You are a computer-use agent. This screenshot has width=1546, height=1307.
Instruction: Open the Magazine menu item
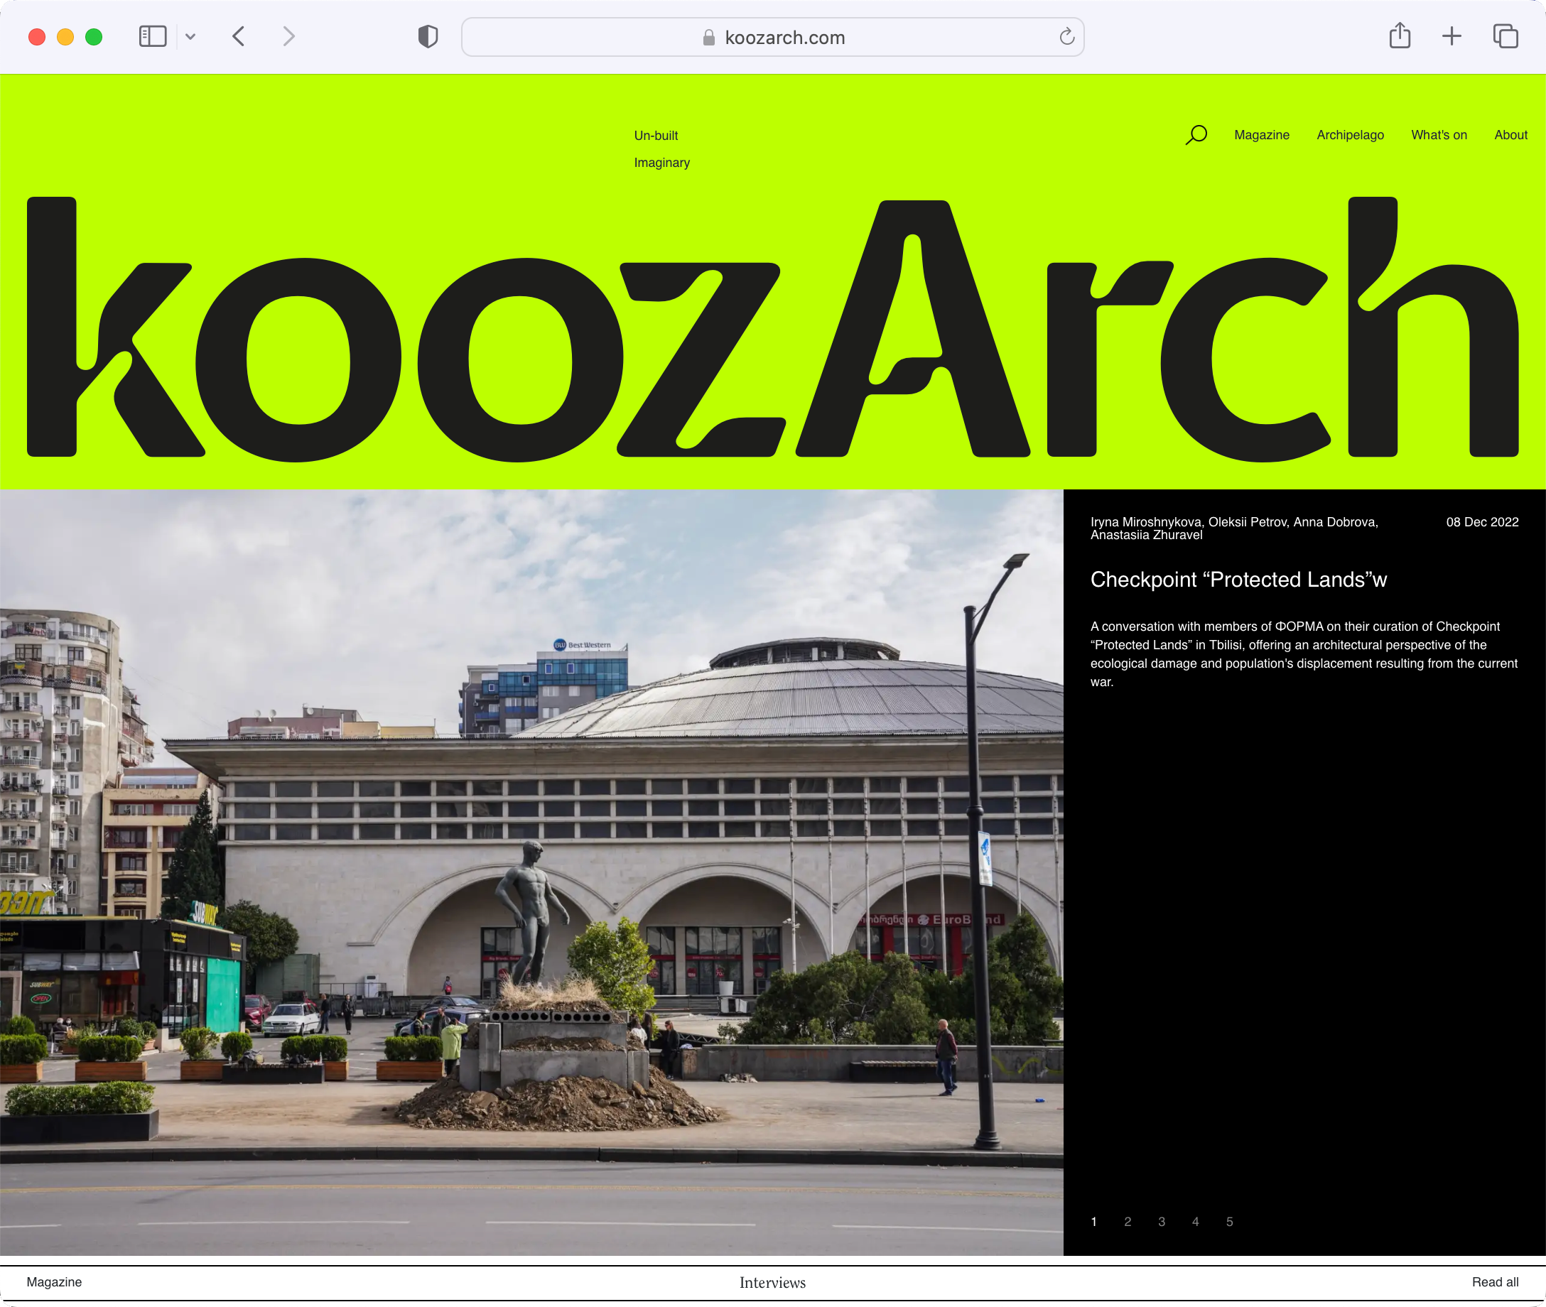[1261, 135]
